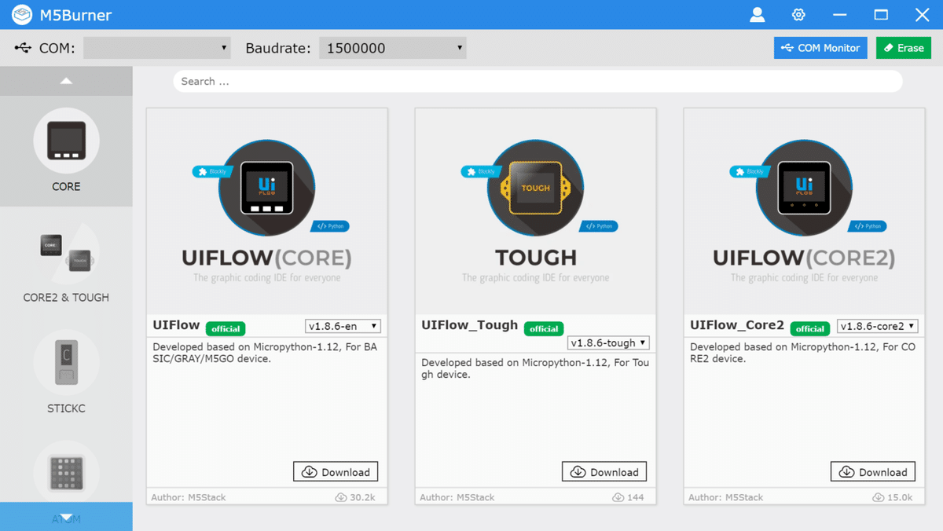Select the CORE2 & TOUGH device icon

tap(66, 251)
